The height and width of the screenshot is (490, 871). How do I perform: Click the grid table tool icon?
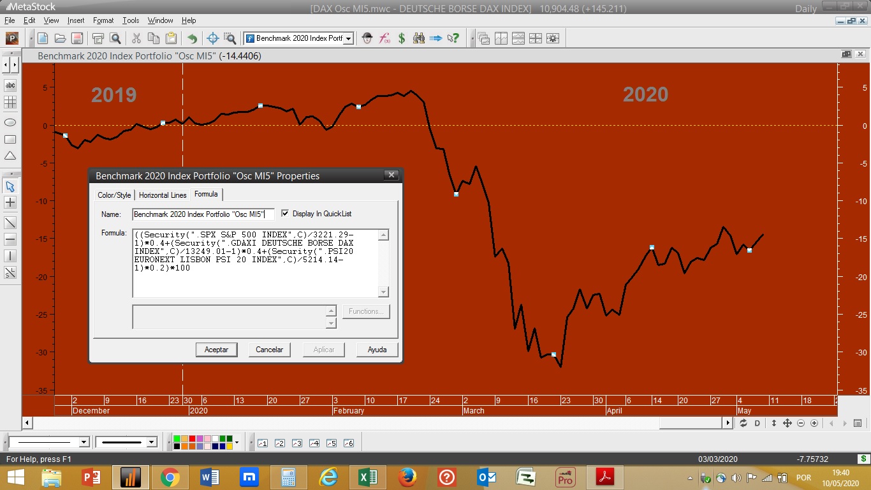coord(10,102)
